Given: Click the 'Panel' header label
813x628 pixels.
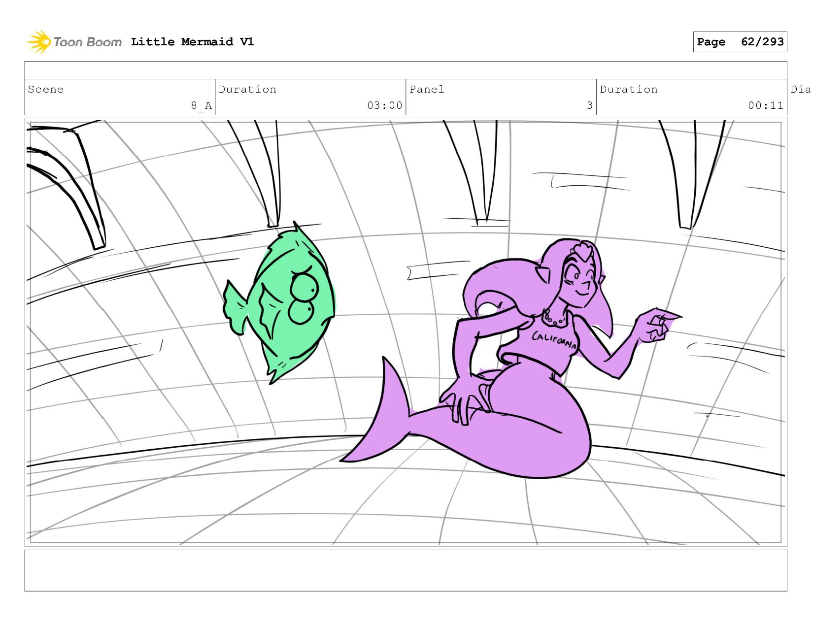Looking at the screenshot, I should pyautogui.click(x=427, y=89).
